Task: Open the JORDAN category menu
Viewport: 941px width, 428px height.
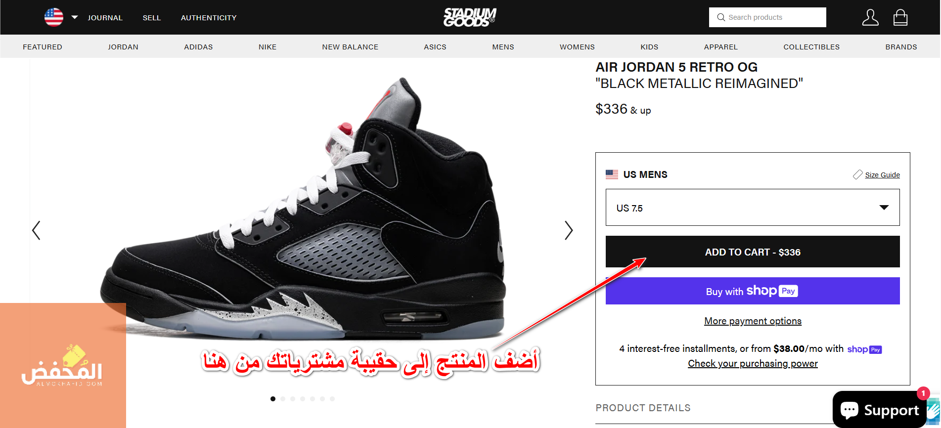Action: (x=123, y=47)
